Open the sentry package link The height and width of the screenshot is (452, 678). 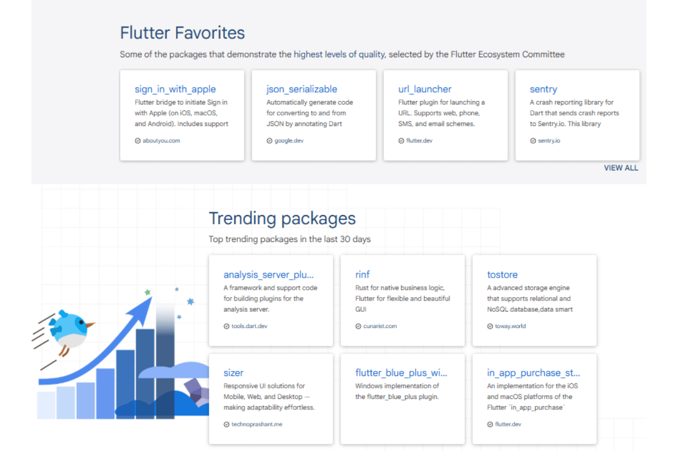click(543, 89)
